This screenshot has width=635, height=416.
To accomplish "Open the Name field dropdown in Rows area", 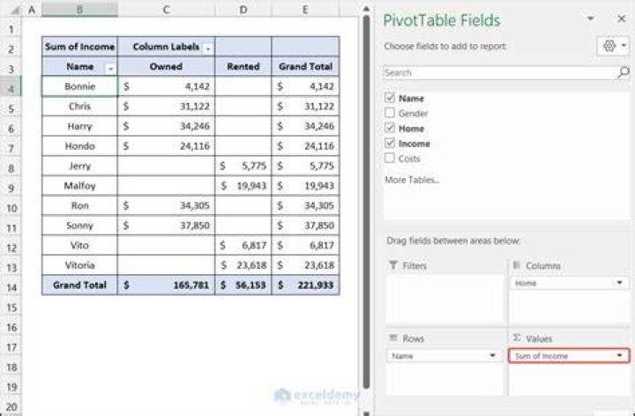I will point(492,356).
